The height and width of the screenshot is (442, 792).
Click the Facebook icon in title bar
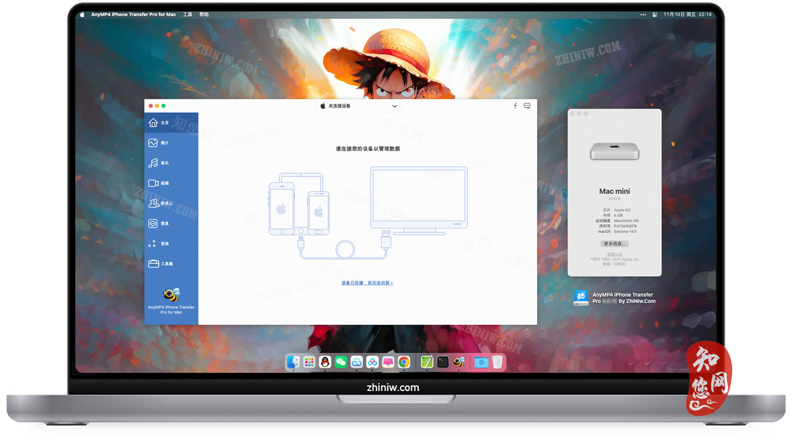(x=515, y=106)
